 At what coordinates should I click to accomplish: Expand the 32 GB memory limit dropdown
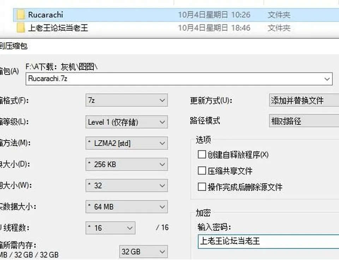(x=143, y=252)
